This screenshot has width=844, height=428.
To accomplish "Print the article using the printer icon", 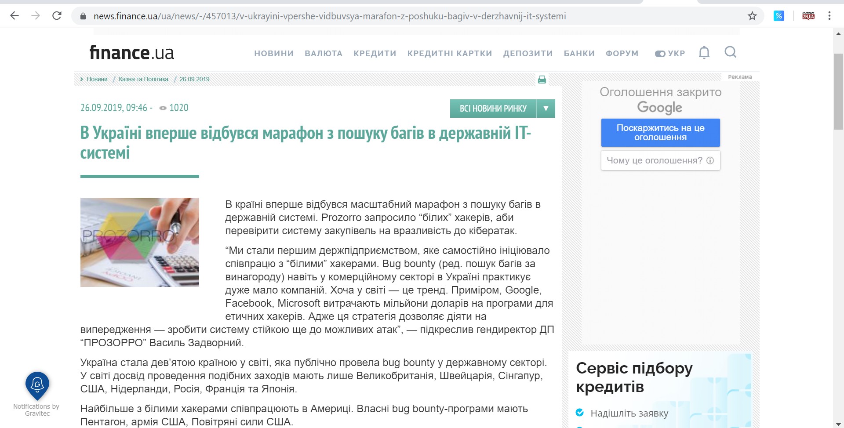I will point(542,80).
